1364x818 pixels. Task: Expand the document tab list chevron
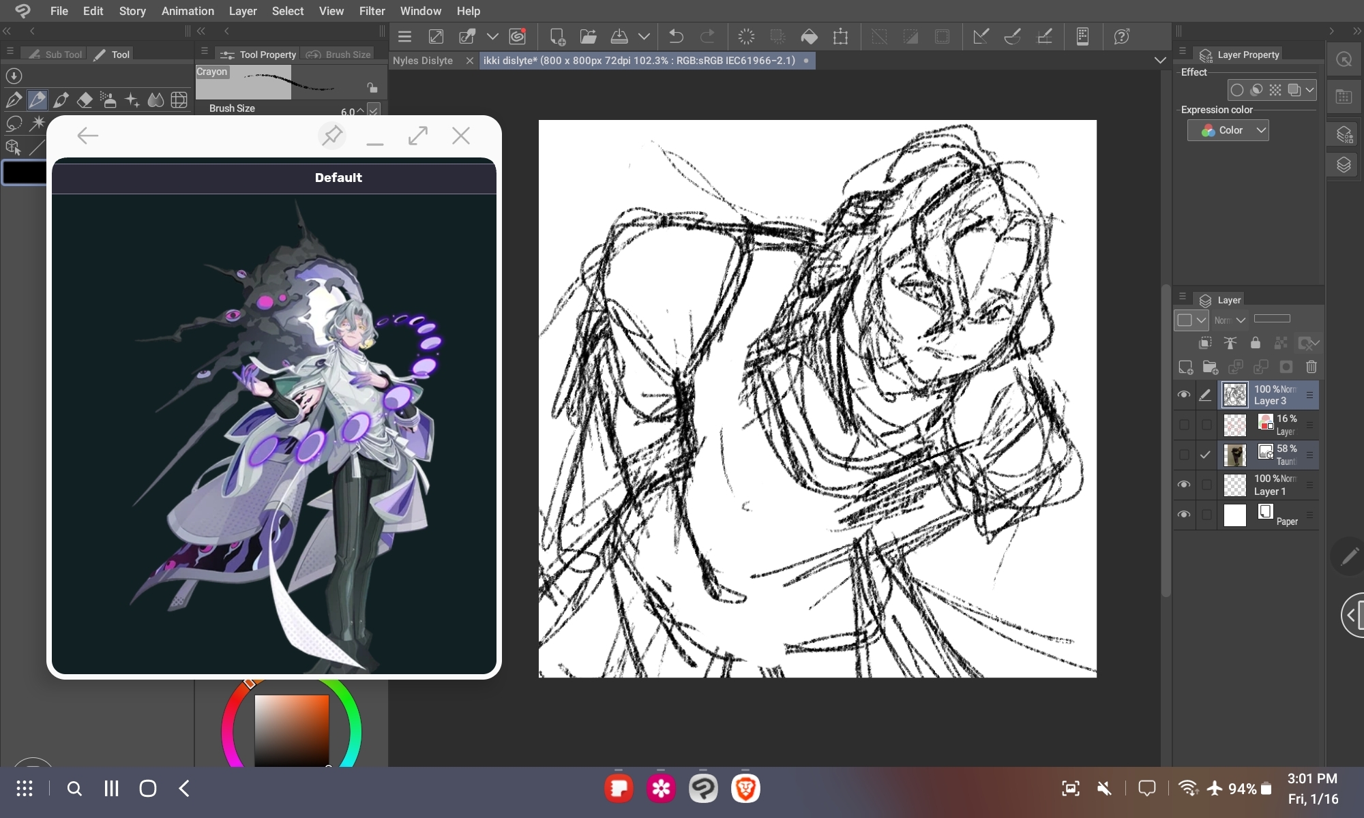(x=1159, y=61)
